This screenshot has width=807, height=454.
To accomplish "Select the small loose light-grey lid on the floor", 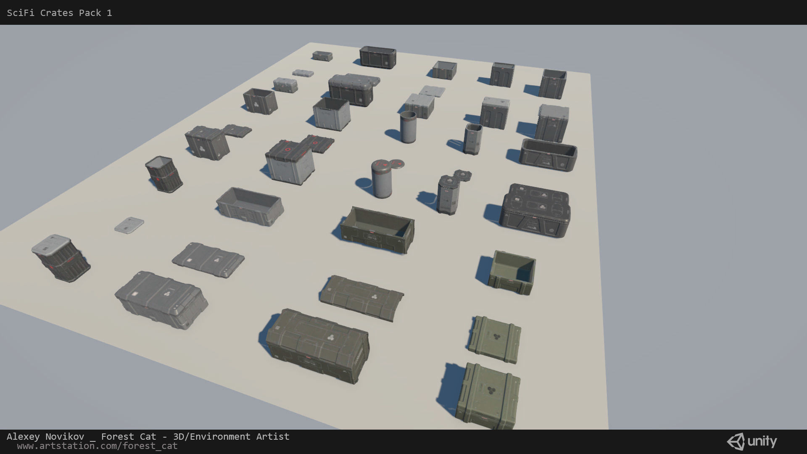I will [x=129, y=225].
